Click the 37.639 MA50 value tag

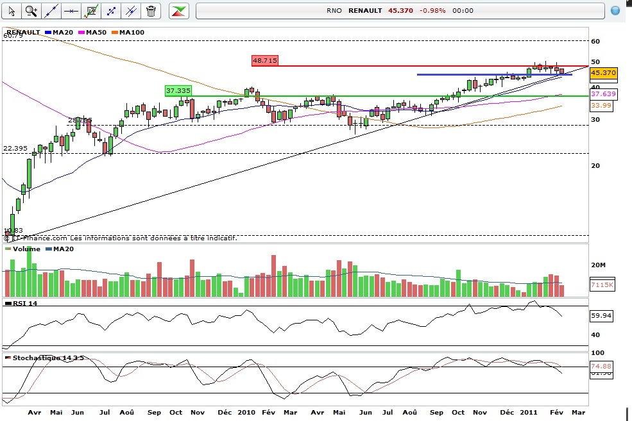pyautogui.click(x=603, y=94)
